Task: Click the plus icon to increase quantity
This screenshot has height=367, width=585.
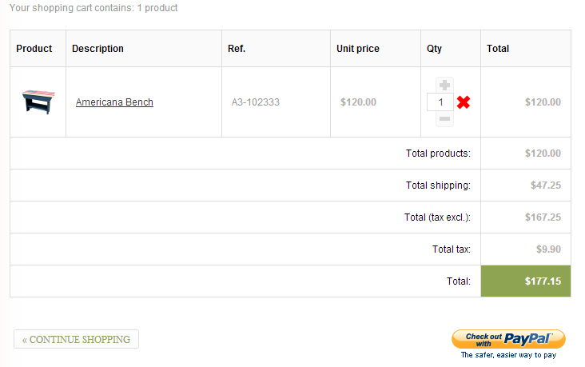Action: click(445, 85)
